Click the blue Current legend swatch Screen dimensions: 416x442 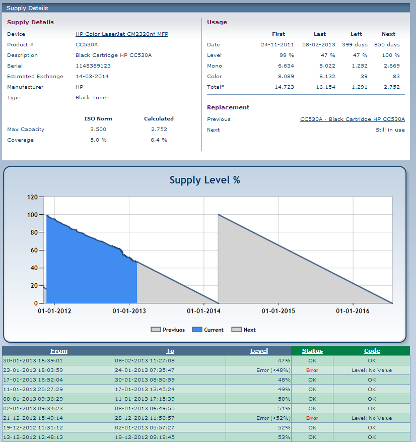point(197,330)
